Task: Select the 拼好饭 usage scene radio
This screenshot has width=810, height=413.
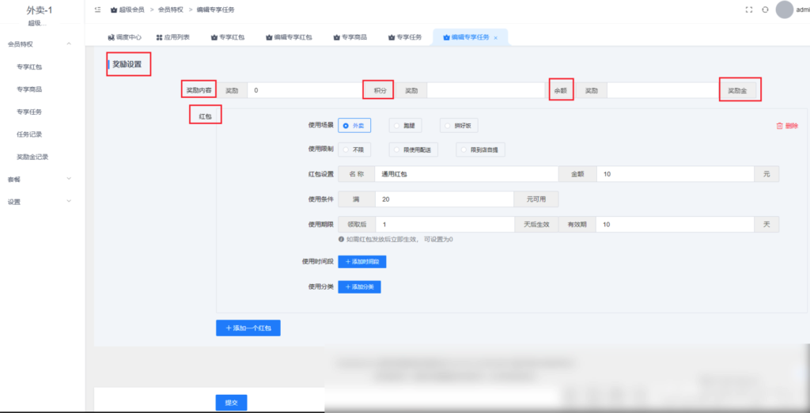Action: point(459,125)
